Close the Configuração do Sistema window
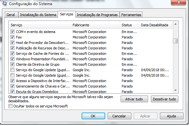The width and height of the screenshot is (189, 126). tap(178, 2)
